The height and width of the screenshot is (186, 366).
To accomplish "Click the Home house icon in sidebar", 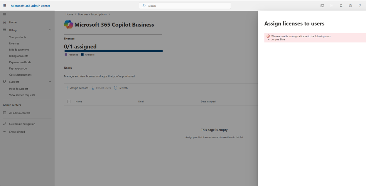I will coord(4,22).
